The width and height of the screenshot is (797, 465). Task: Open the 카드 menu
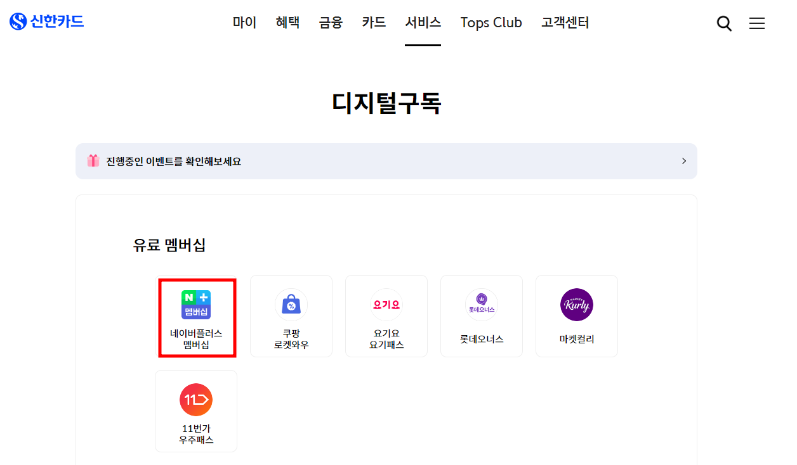pyautogui.click(x=374, y=23)
